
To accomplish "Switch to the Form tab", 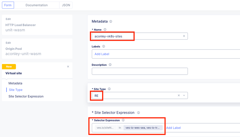I will click(x=8, y=5).
